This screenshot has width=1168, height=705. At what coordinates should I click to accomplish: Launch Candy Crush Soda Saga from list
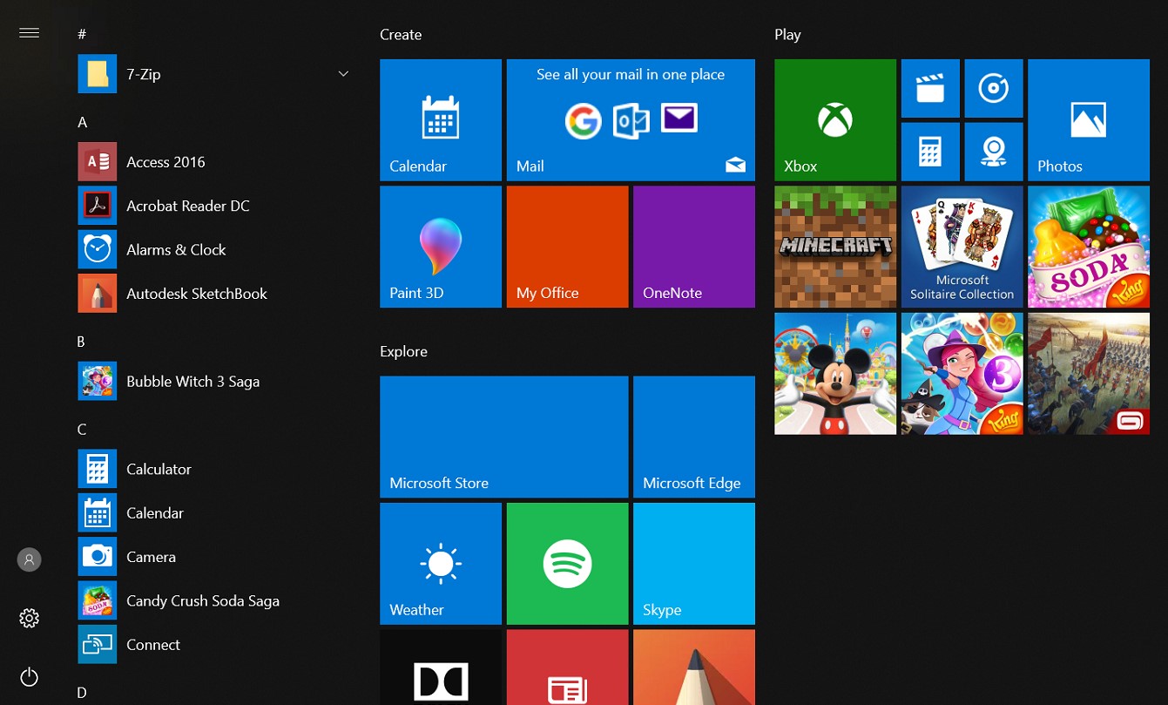[217, 601]
